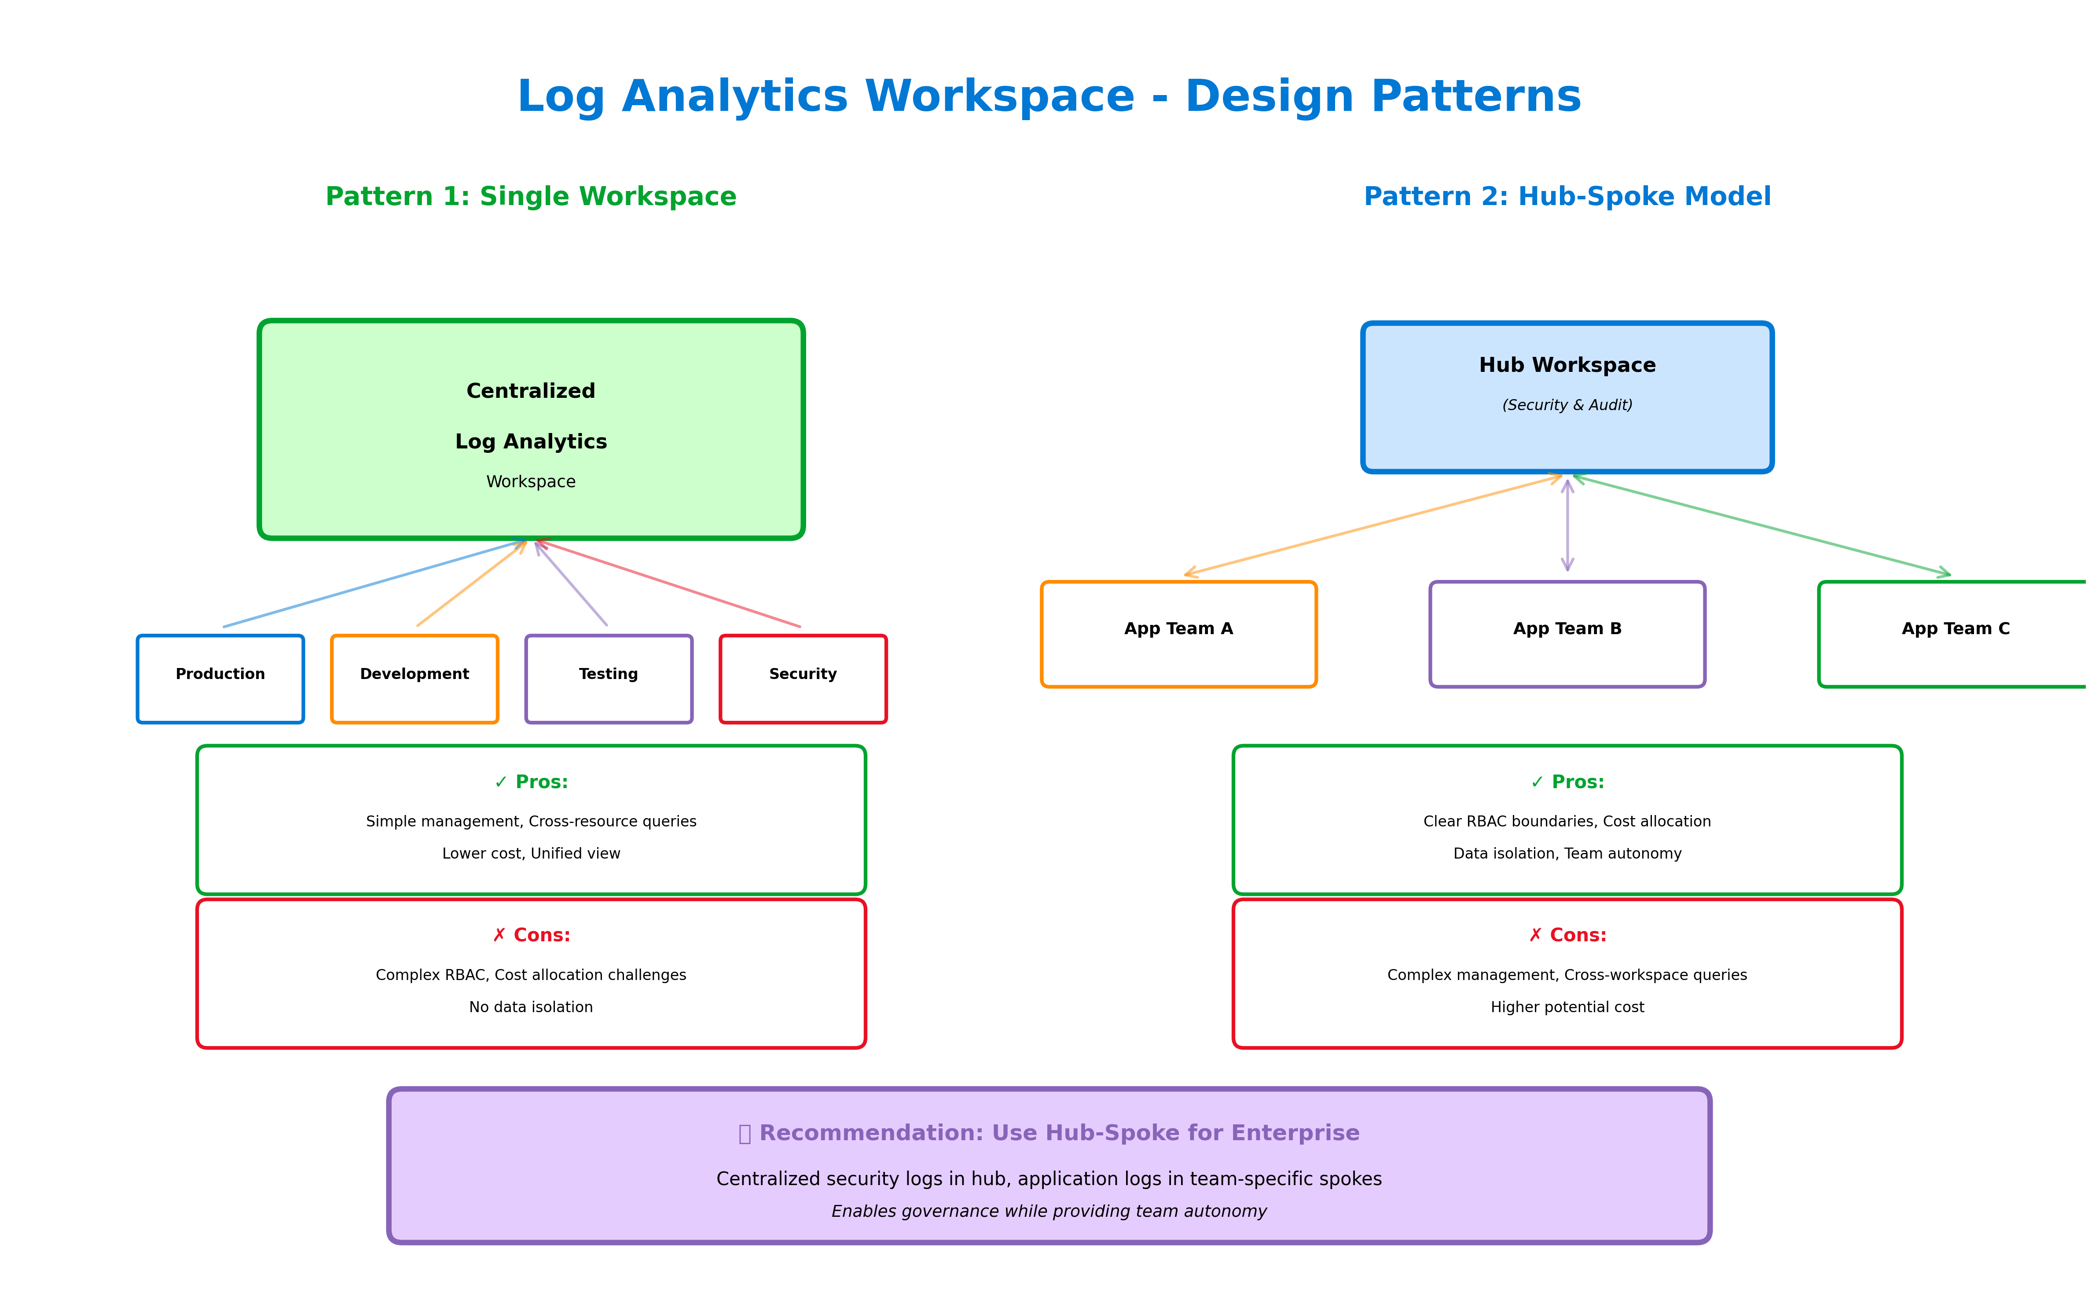Click the Development box
This screenshot has width=2099, height=1307.
coord(414,679)
